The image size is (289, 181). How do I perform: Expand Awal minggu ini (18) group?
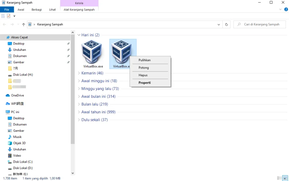79,81
